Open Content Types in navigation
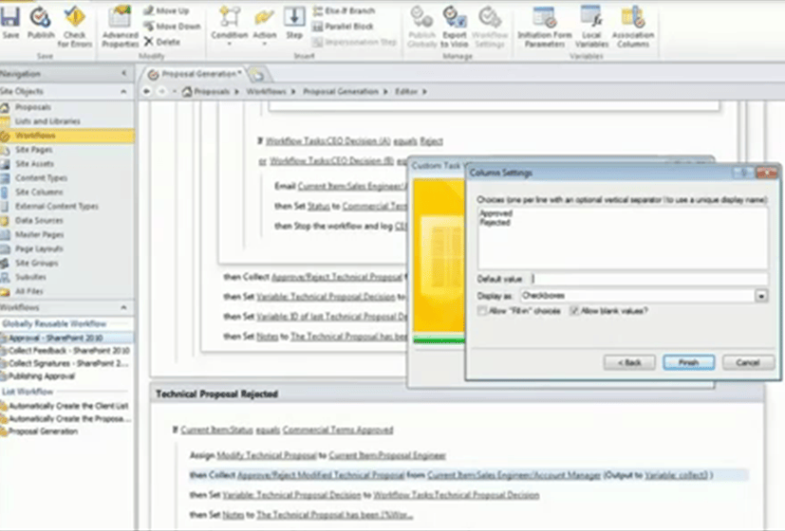This screenshot has width=785, height=531. pos(41,178)
